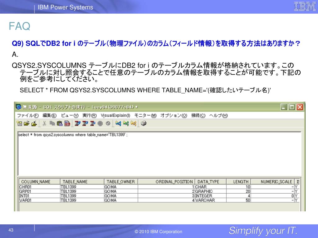Click the printer icon in the toolbar
The image size is (318, 238).
point(143,123)
